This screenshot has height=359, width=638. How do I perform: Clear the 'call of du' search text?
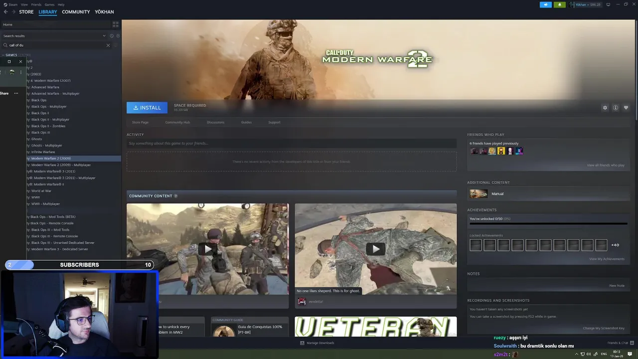(108, 45)
